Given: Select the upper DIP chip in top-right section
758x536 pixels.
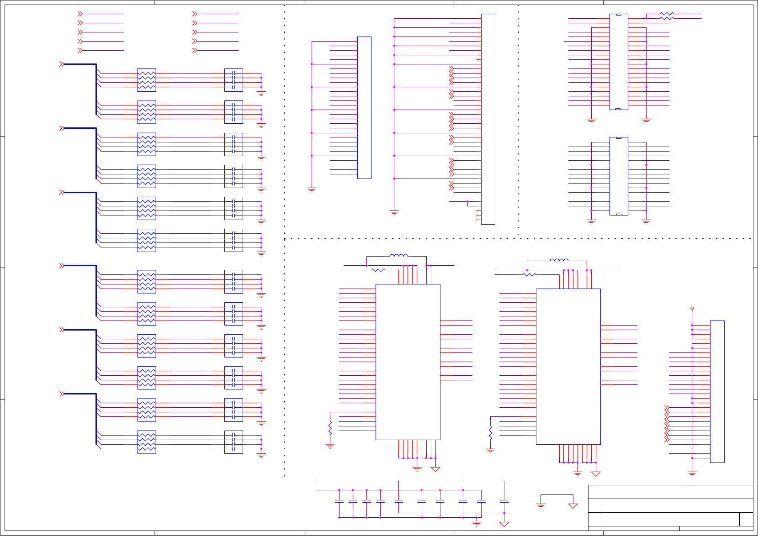Looking at the screenshot, I should (619, 62).
